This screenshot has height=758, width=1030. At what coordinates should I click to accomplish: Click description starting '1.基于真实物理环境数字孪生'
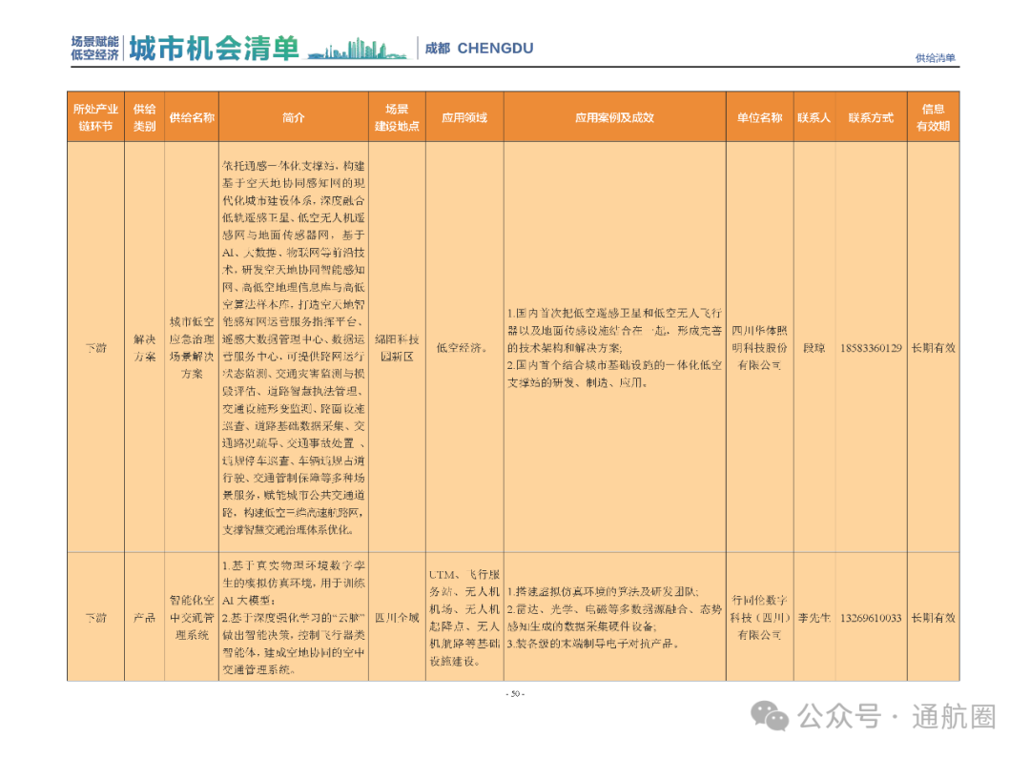pos(293,618)
